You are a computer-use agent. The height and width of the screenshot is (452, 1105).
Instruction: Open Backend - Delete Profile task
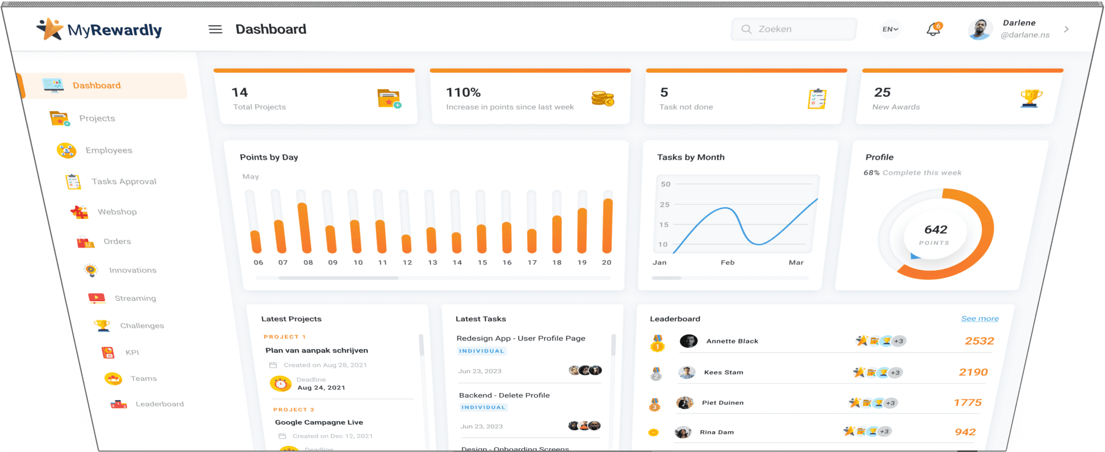(x=504, y=395)
